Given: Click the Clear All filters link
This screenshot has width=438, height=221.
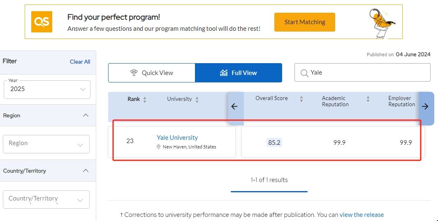Looking at the screenshot, I should (80, 62).
